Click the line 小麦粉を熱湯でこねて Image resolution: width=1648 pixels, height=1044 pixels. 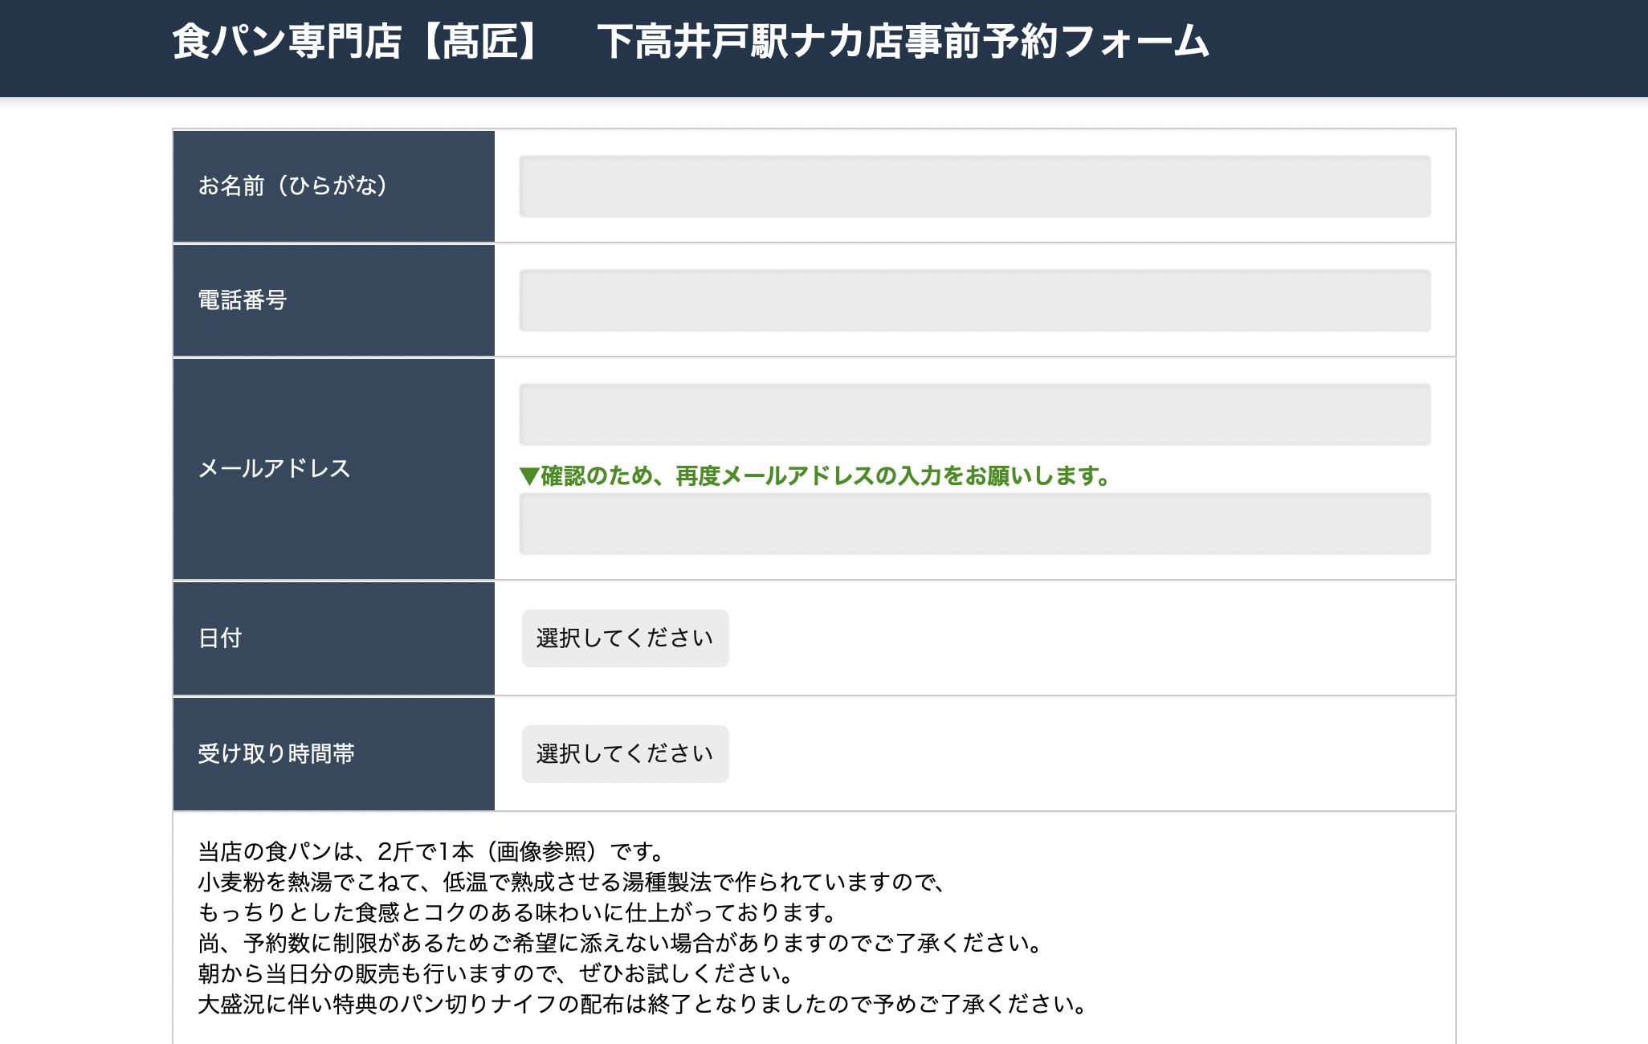573,882
